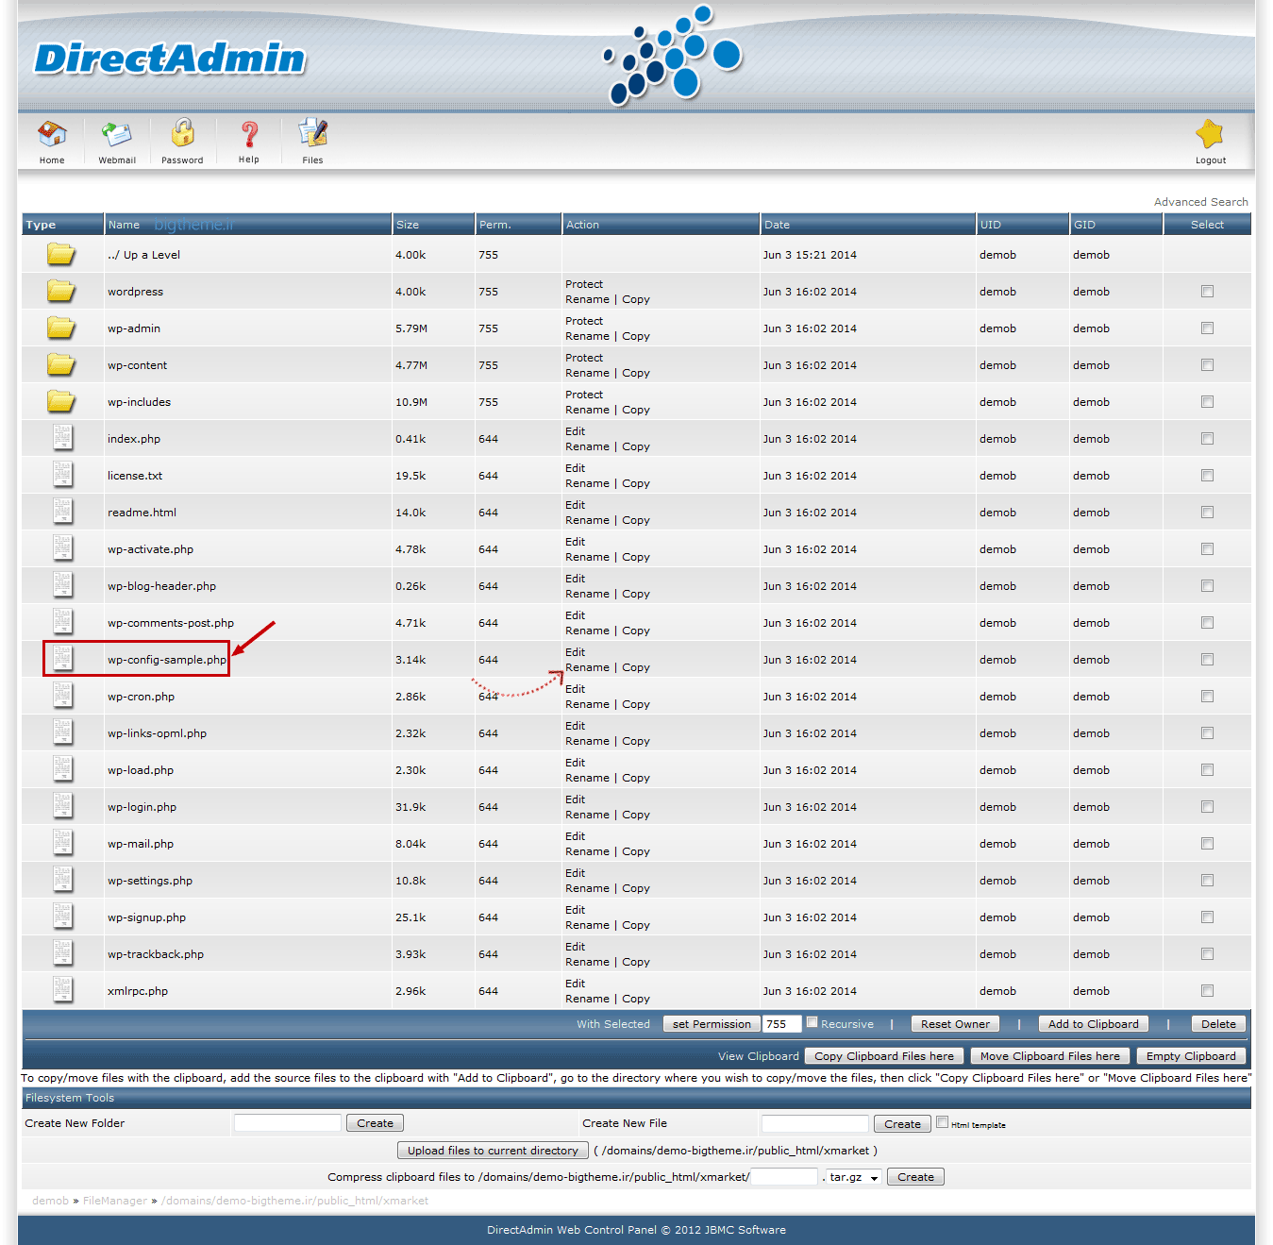The height and width of the screenshot is (1245, 1273).
Task: Open the tar.gz compression format dropdown
Action: click(854, 1177)
